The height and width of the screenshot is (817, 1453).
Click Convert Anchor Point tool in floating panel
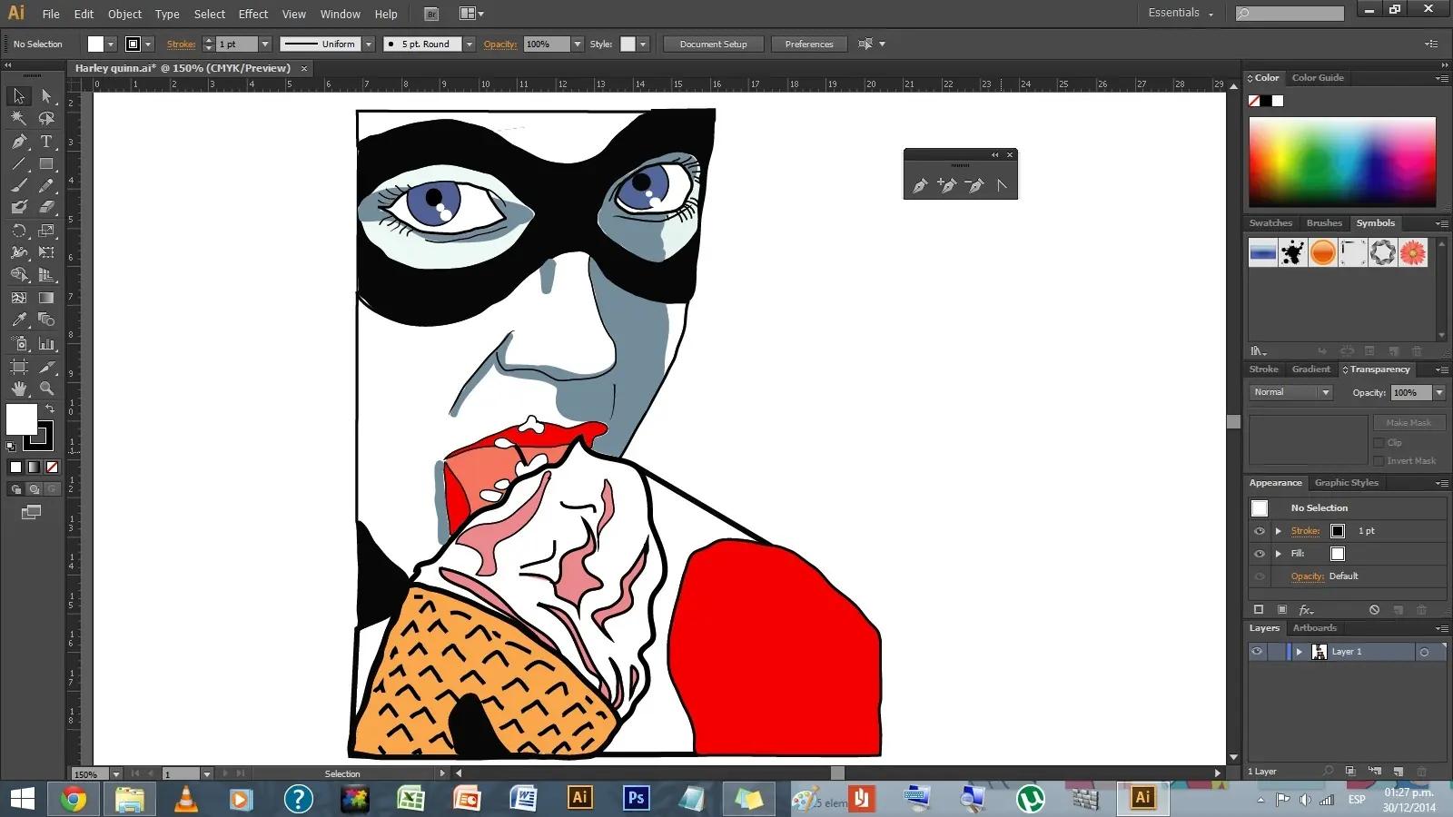[x=1002, y=185]
